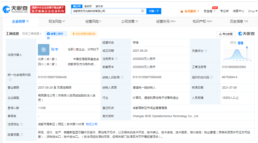Click the 工商注册号 value 510109000020985
This screenshot has width=258, height=143.
coord(234,67)
